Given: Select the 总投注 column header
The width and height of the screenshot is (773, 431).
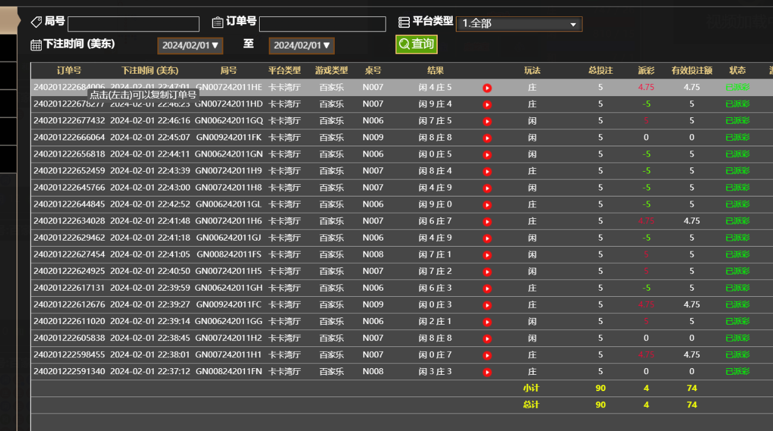Looking at the screenshot, I should (x=600, y=71).
